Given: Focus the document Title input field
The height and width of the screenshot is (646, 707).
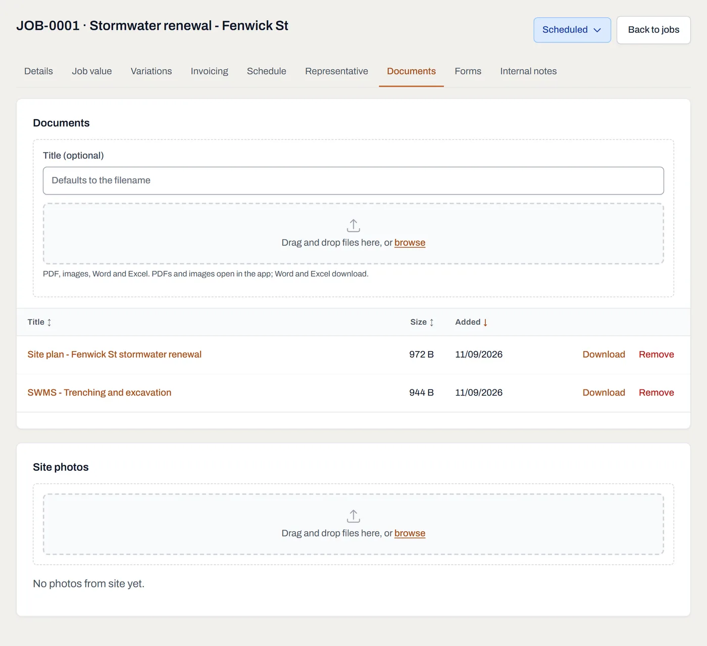Looking at the screenshot, I should [353, 181].
